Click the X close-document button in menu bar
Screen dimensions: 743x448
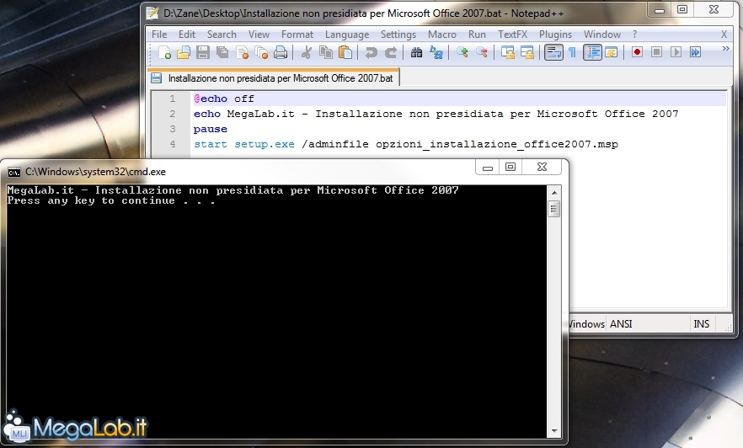tap(724, 35)
